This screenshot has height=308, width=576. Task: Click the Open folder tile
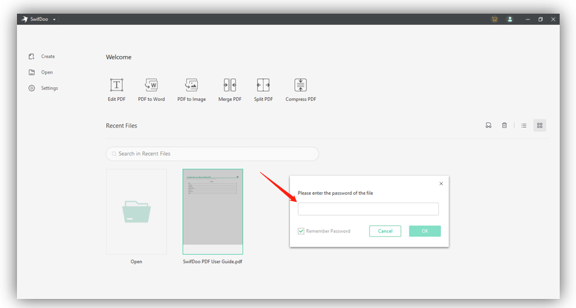coord(136,212)
